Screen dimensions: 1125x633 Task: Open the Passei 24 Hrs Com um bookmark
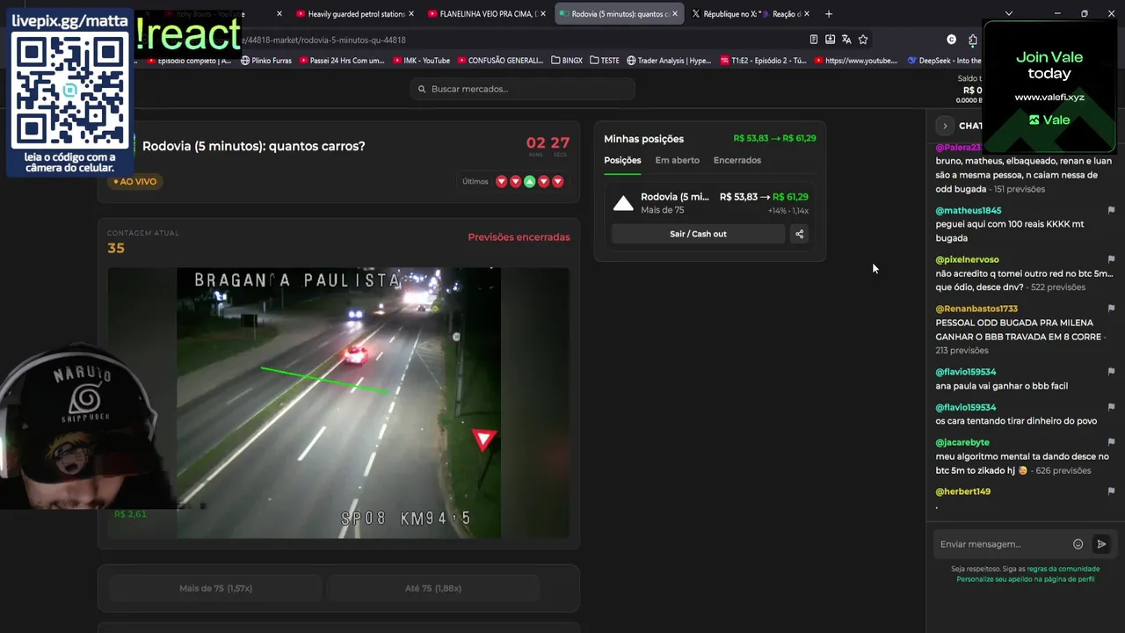tap(342, 61)
